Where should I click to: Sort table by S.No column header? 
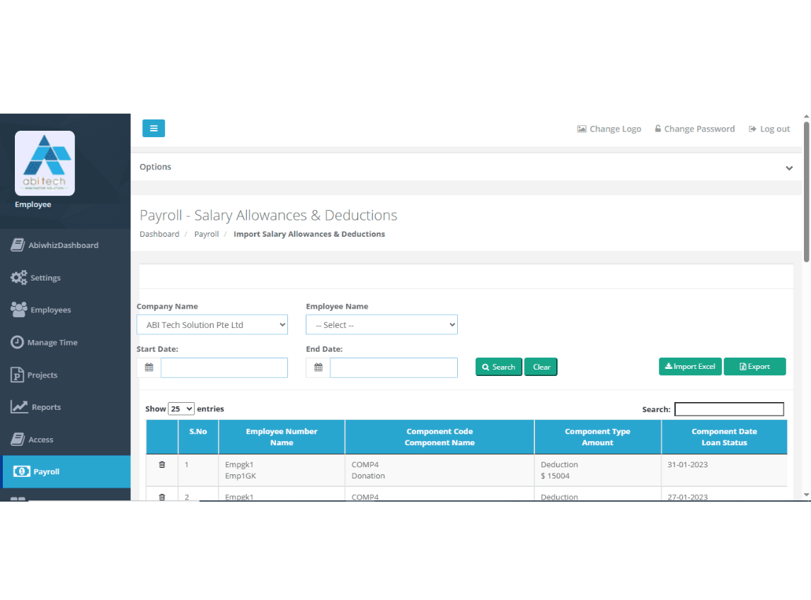tap(198, 432)
